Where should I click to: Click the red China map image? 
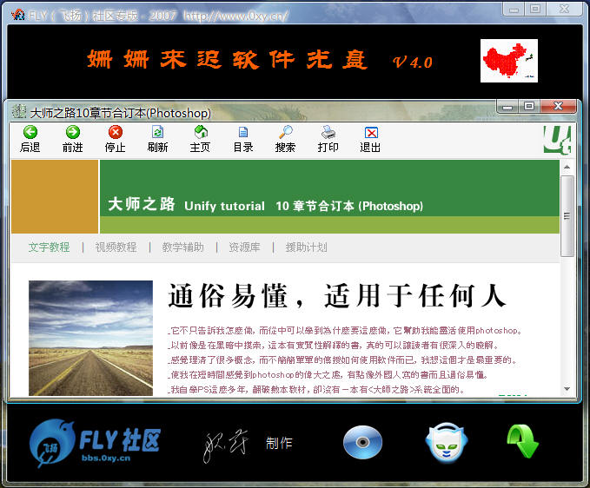point(508,61)
